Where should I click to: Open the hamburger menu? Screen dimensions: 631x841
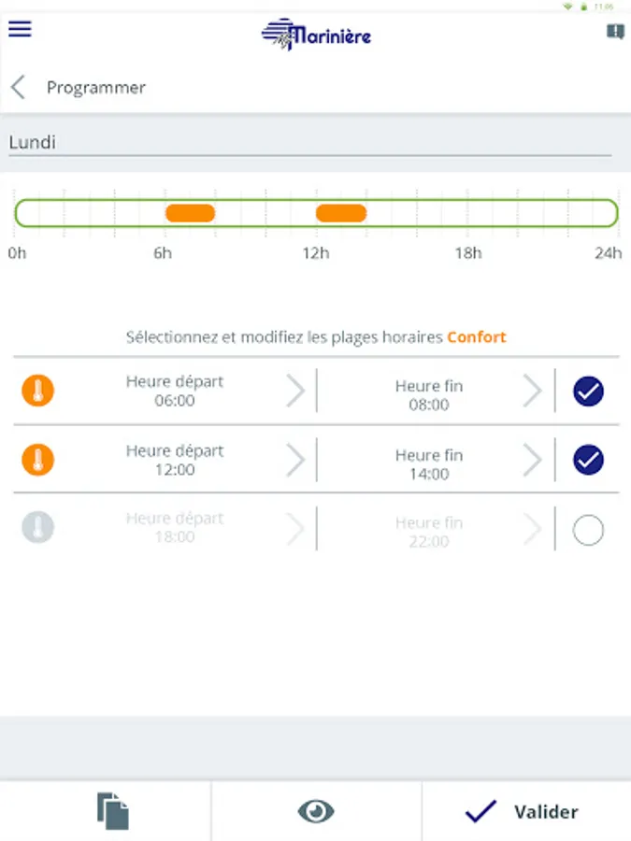coord(20,29)
